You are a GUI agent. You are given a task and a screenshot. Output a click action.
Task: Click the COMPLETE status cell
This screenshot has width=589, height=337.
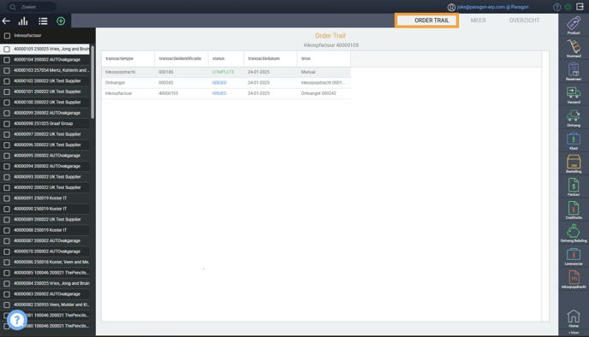[x=223, y=72]
